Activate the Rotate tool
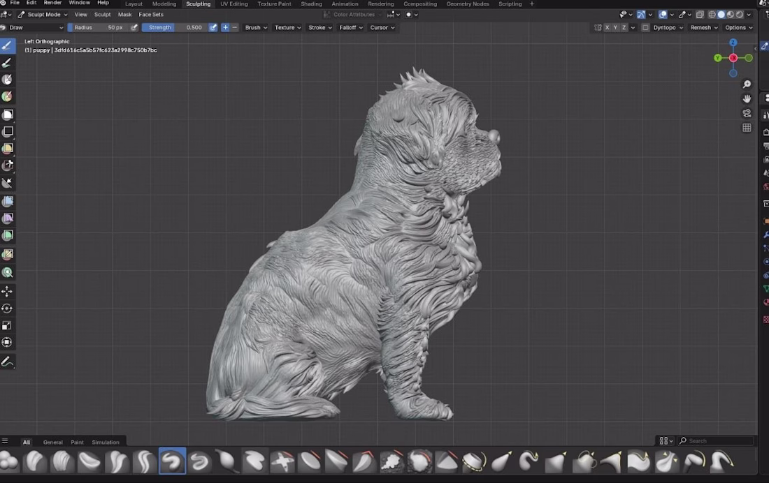 coord(8,309)
